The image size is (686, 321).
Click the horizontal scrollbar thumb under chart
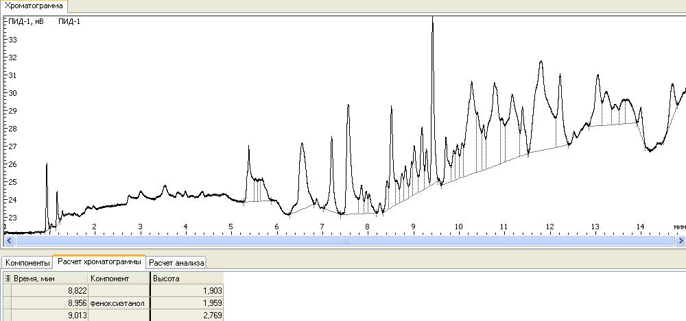tap(343, 240)
